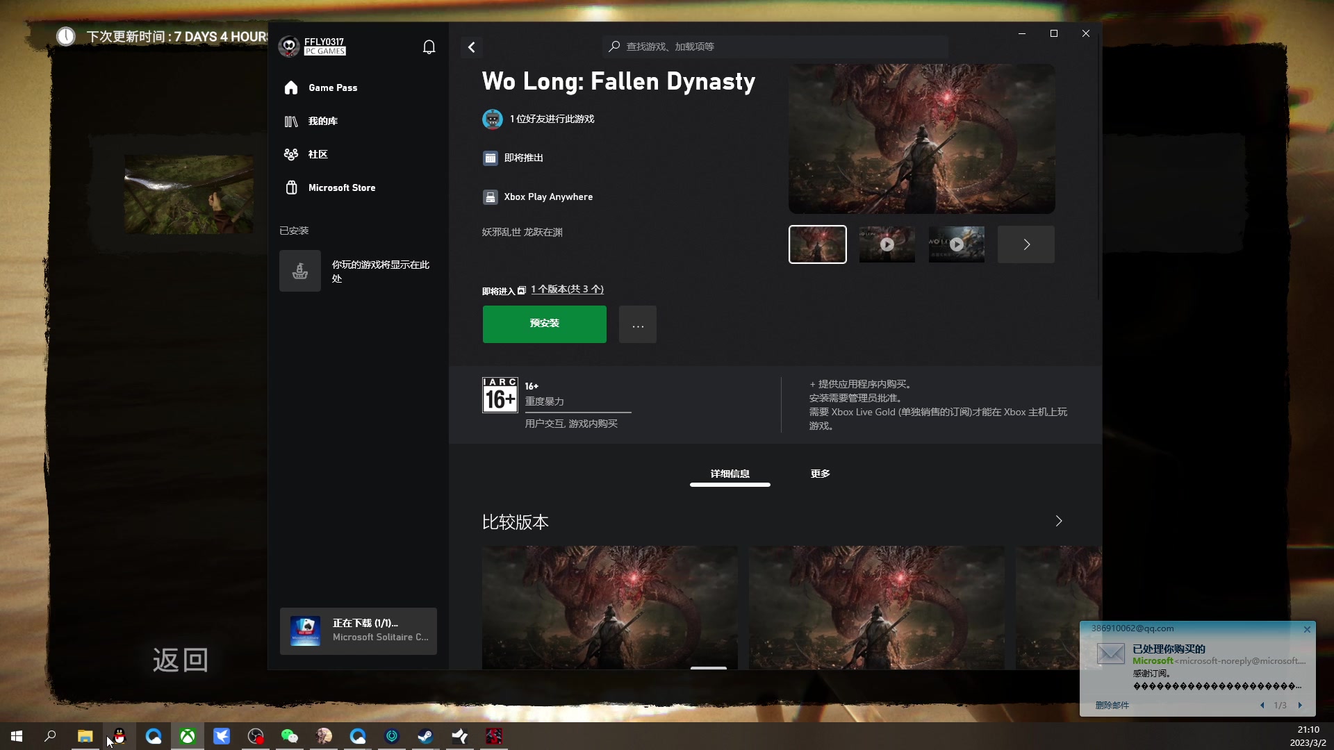Open the 已处理你购买的 mail subject
Viewport: 1334px width, 750px height.
(1169, 649)
